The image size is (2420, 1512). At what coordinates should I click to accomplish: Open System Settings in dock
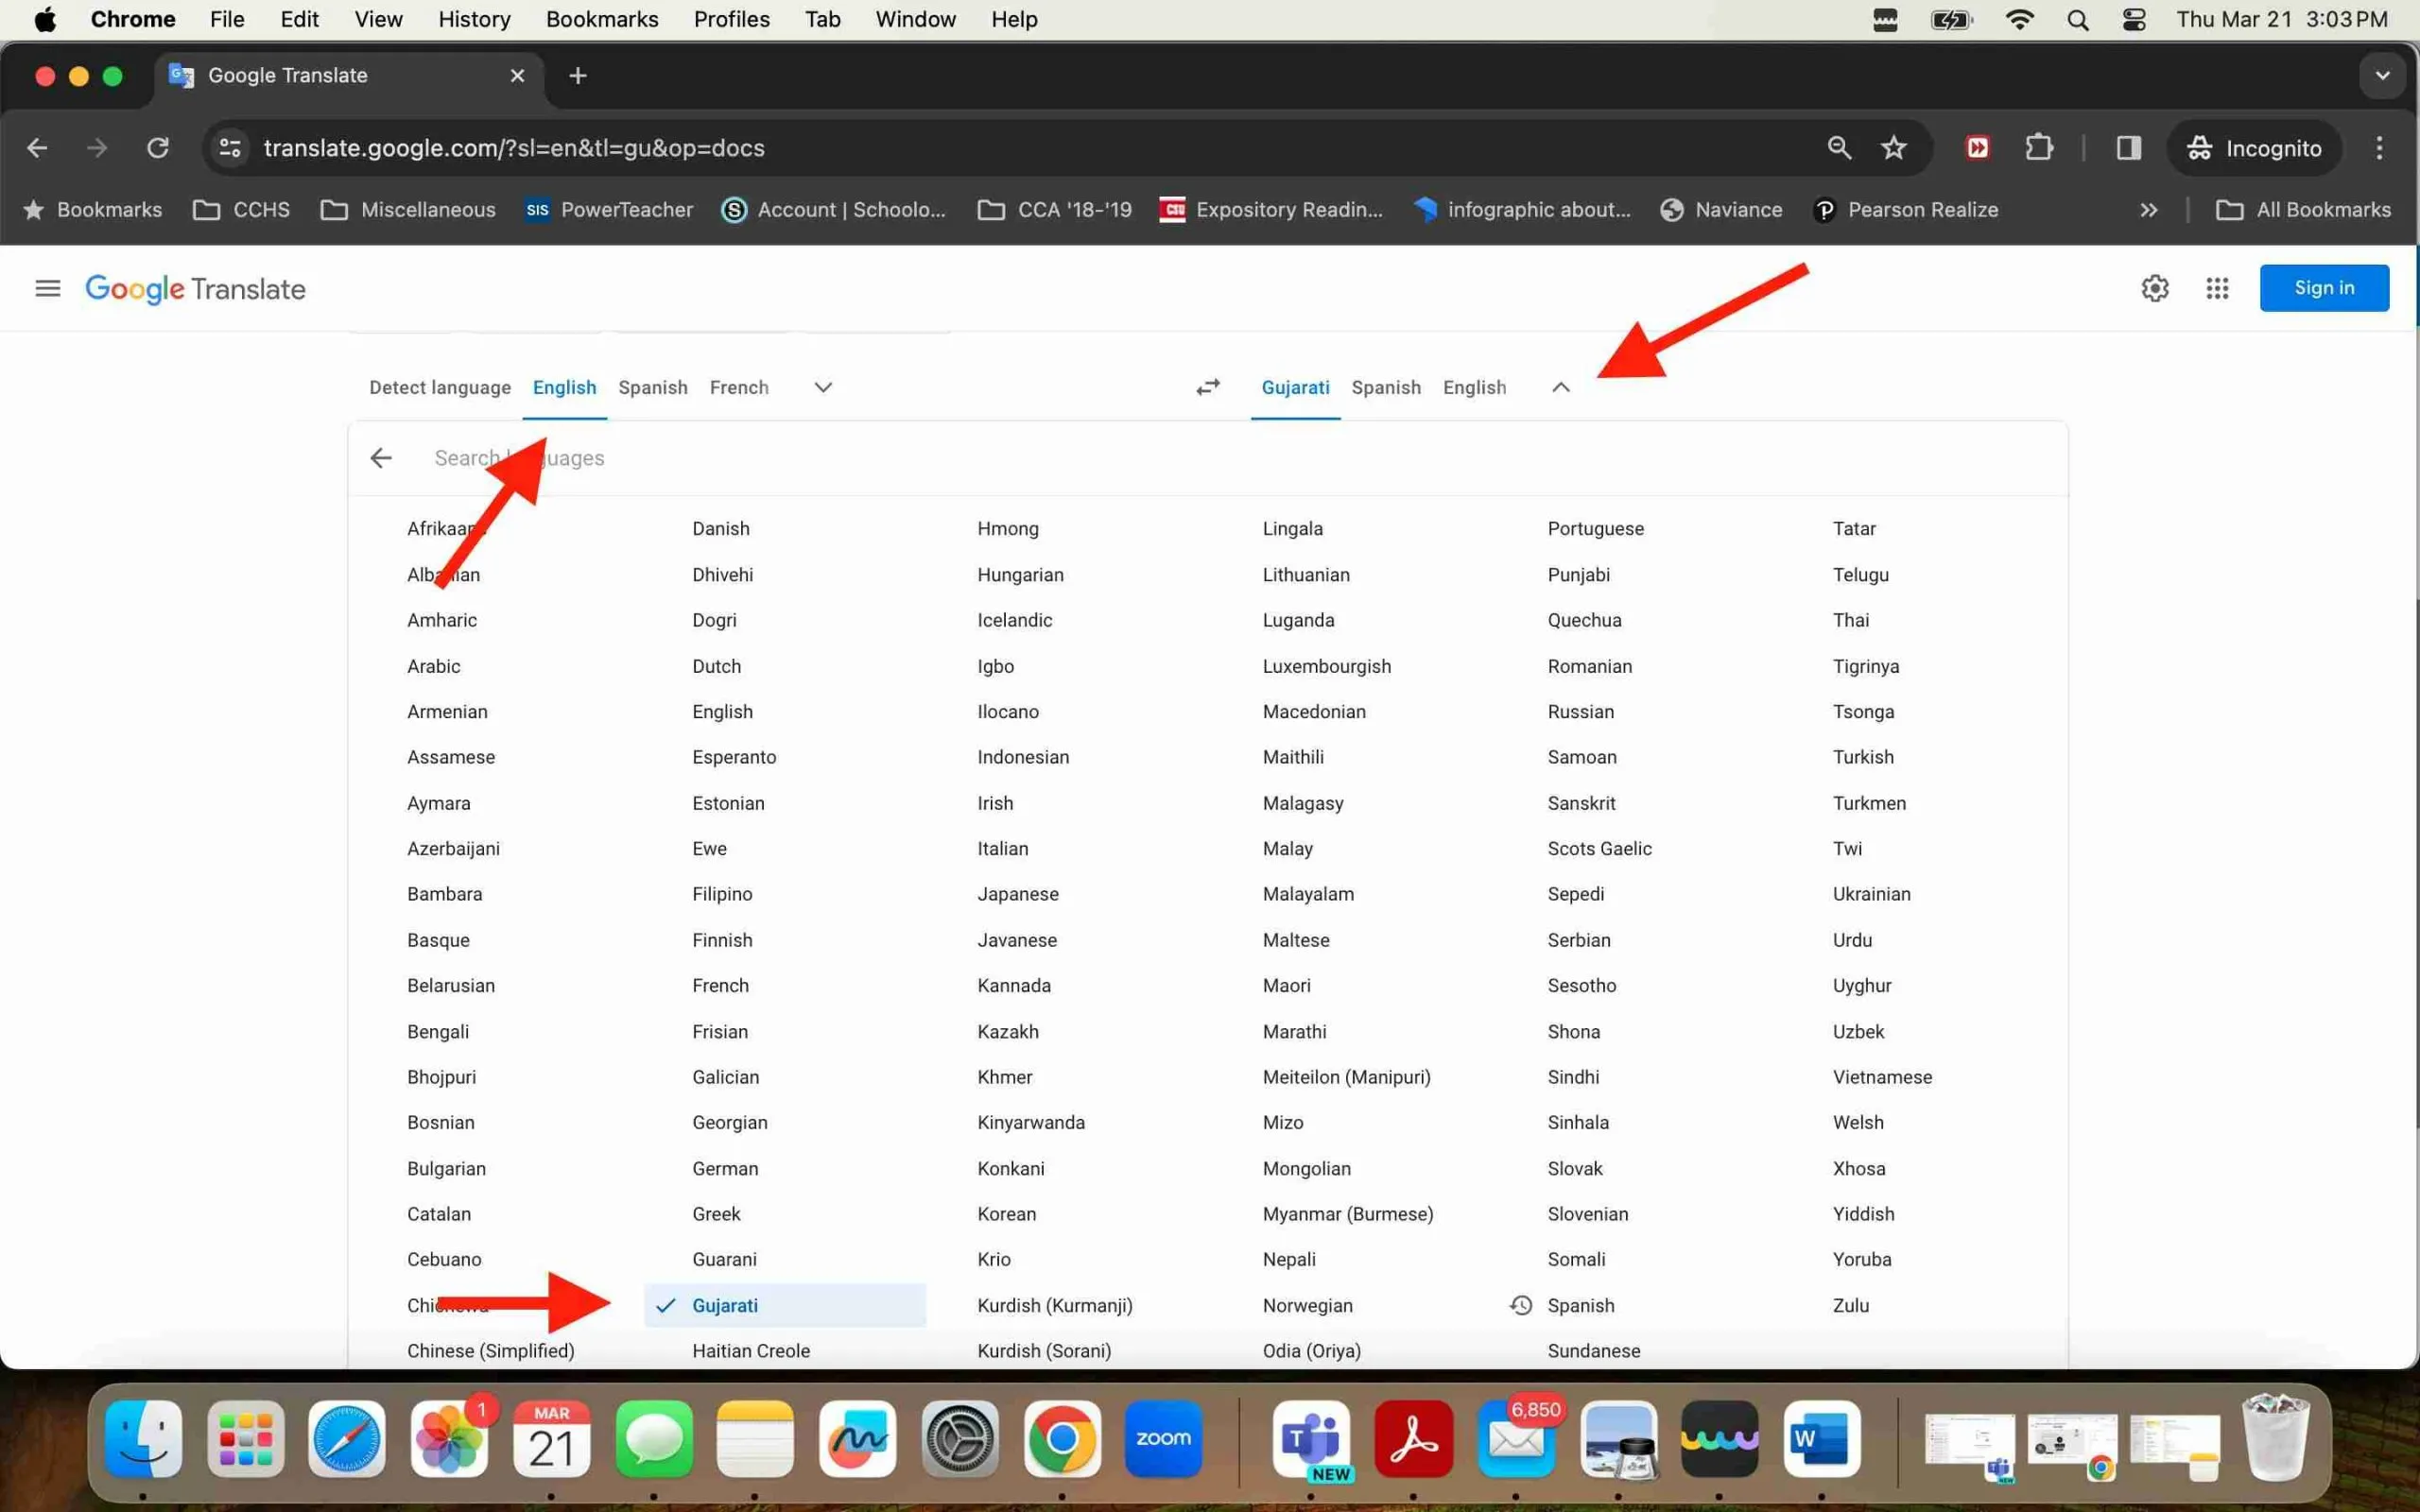pos(960,1439)
